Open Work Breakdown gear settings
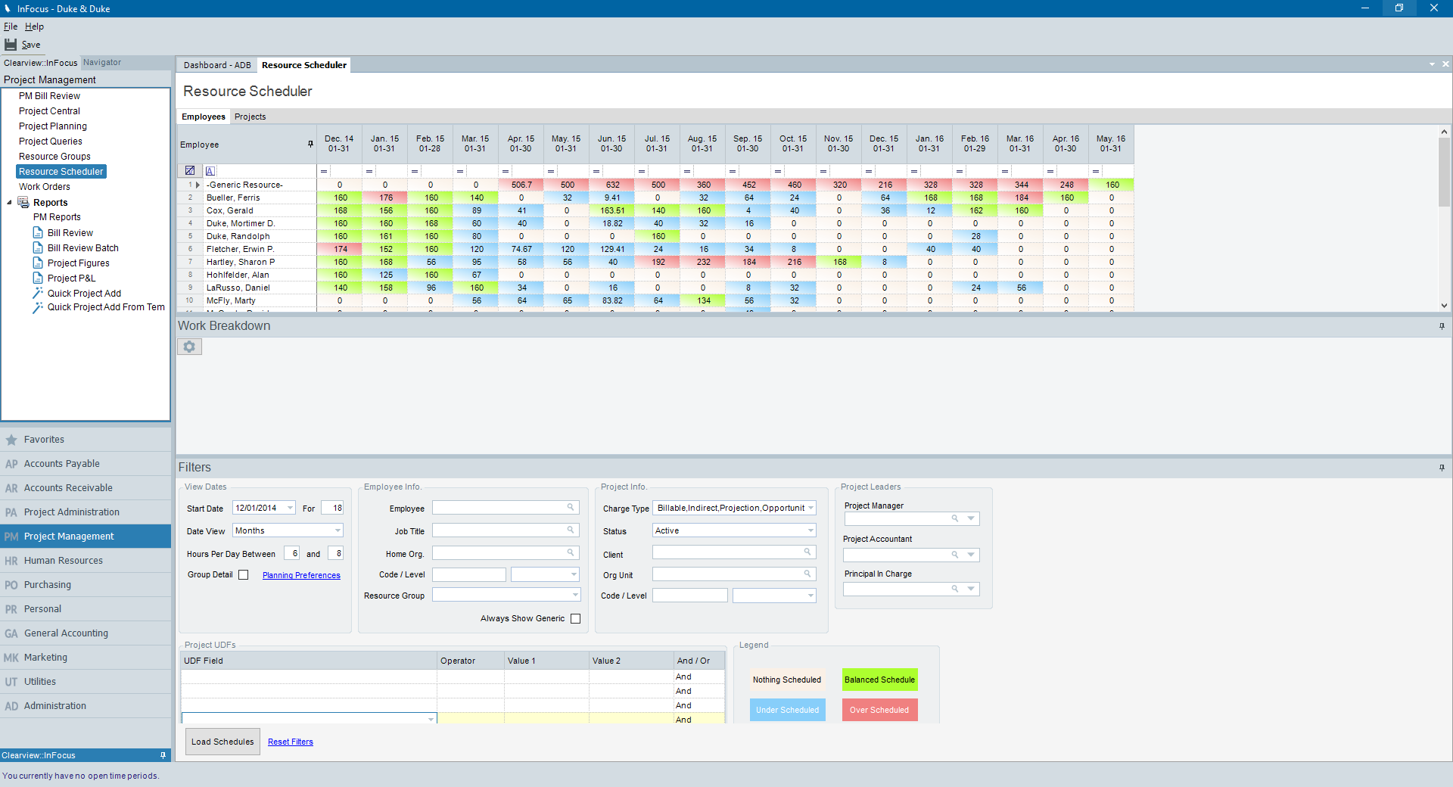 point(189,347)
